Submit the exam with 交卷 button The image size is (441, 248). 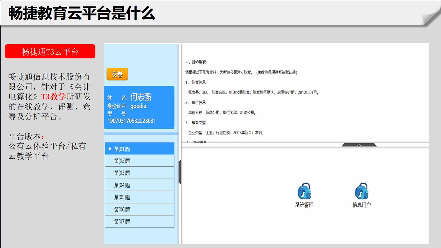pos(117,74)
